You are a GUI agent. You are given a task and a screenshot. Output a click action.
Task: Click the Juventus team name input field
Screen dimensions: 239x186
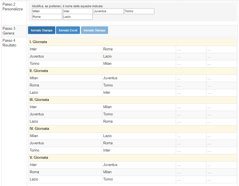(109, 11)
